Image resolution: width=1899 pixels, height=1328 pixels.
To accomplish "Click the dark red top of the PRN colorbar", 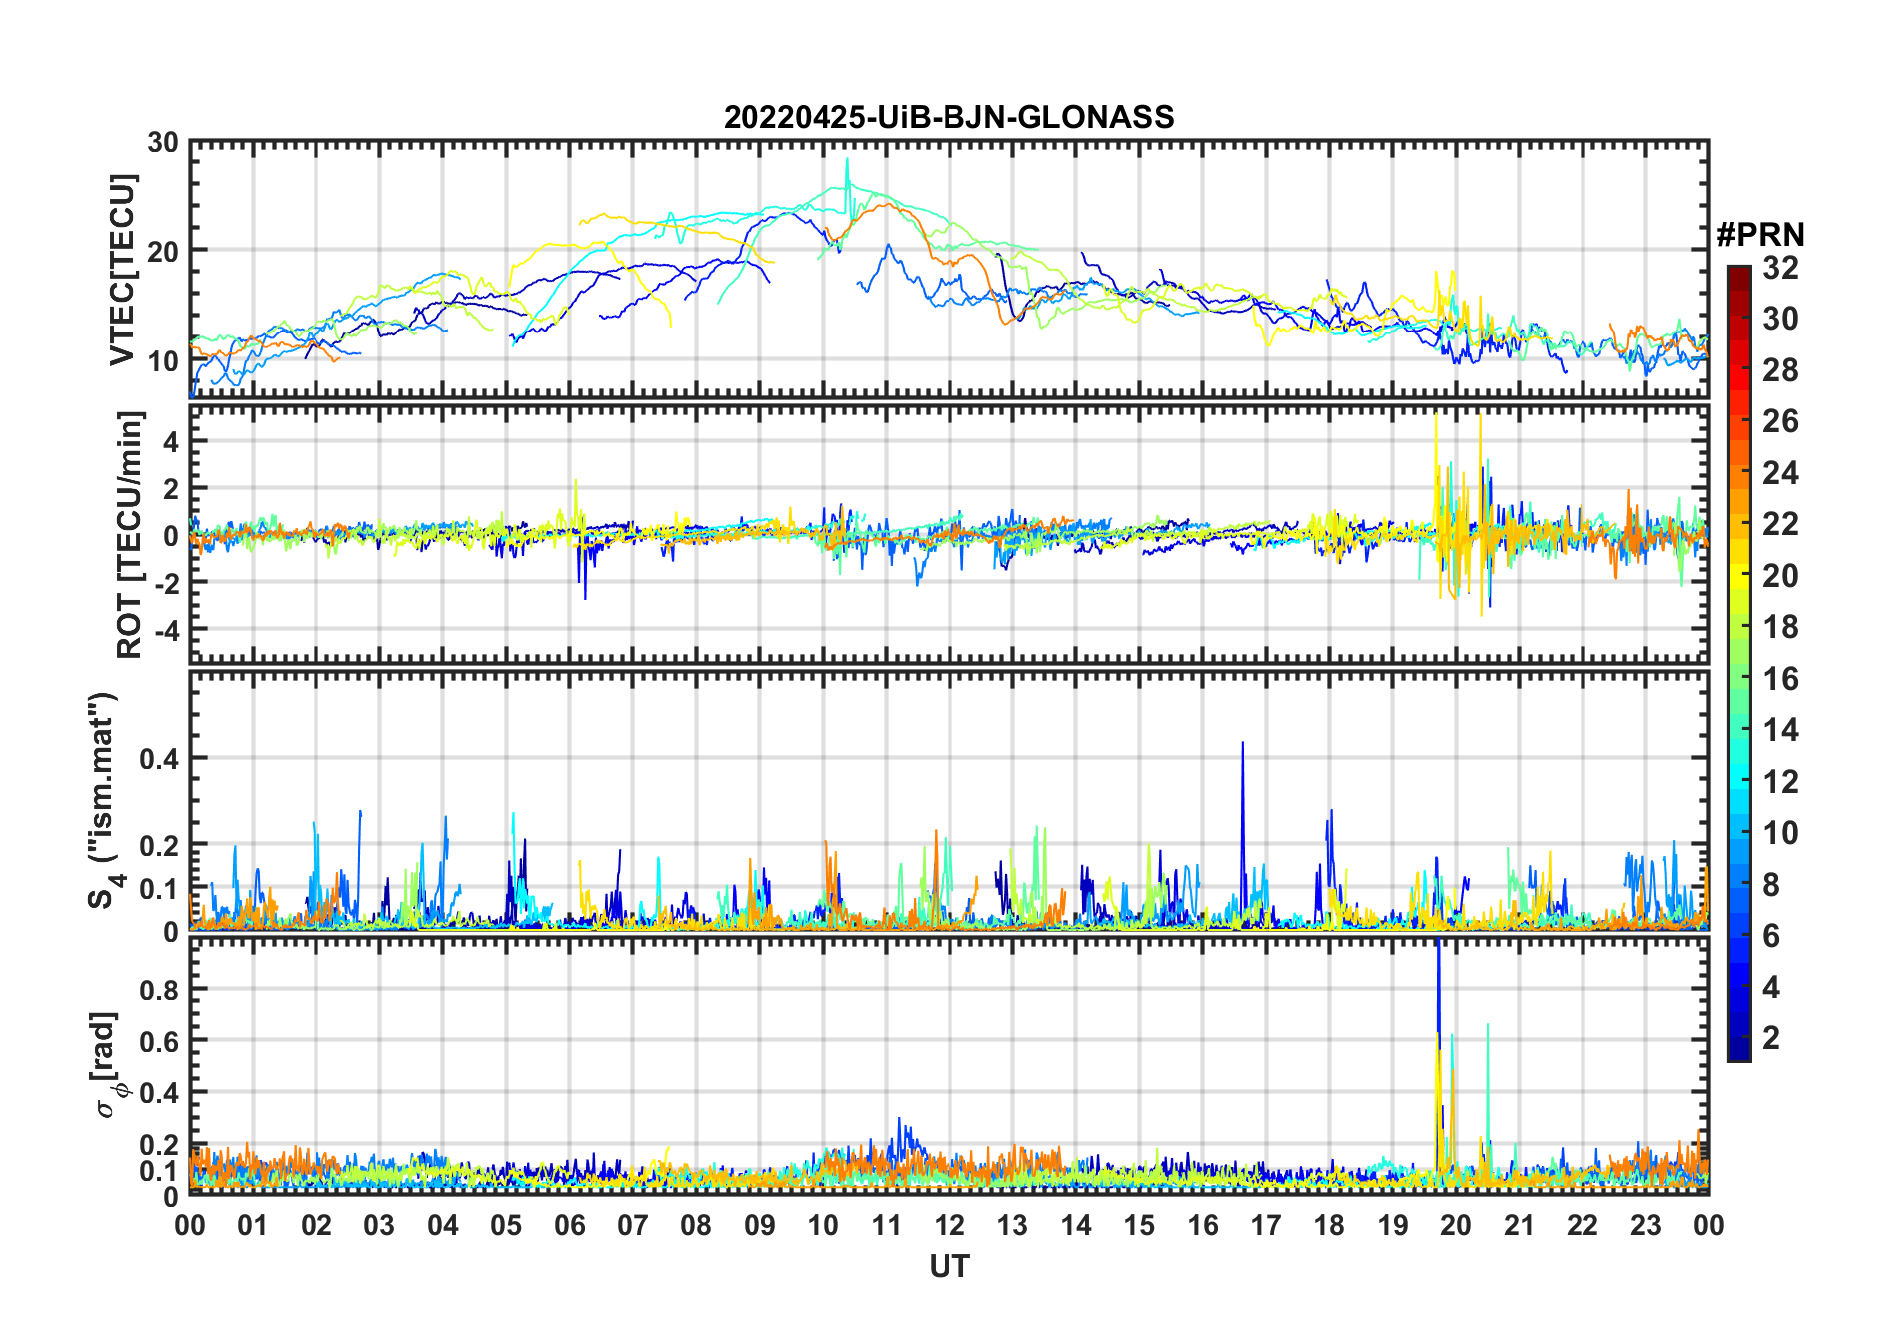I will (1738, 274).
